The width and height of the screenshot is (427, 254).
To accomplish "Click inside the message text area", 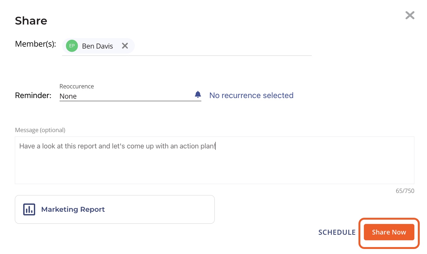I will click(214, 164).
